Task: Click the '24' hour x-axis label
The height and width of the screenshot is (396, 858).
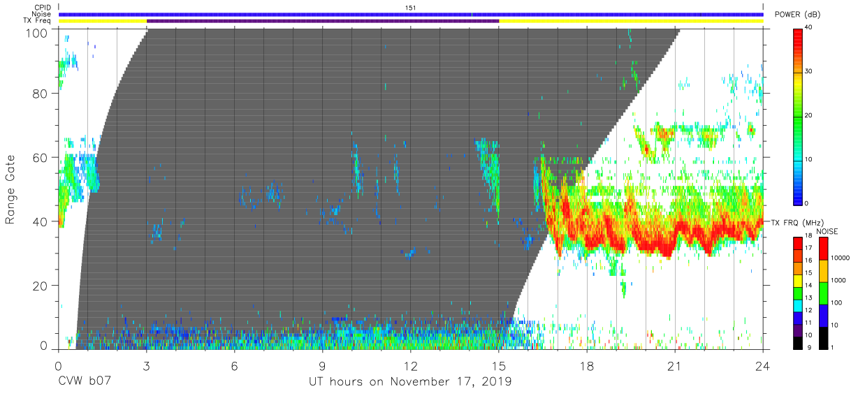Action: point(763,365)
